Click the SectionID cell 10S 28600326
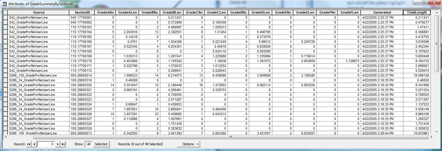 82,114
